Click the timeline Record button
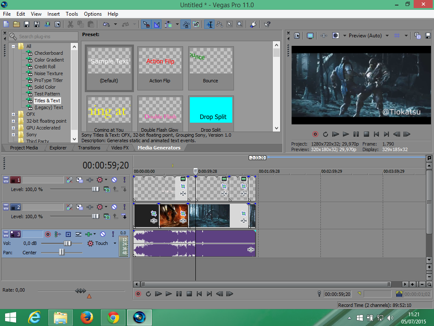Screen dimensions: 434x326 pos(138,294)
